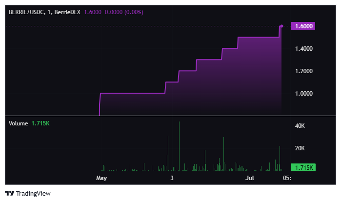Click the 0.0000 (0.00%) change value in the header
341x202 pixels.
(124, 12)
